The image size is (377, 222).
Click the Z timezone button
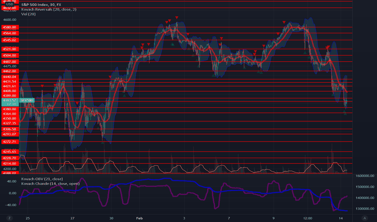point(9,218)
